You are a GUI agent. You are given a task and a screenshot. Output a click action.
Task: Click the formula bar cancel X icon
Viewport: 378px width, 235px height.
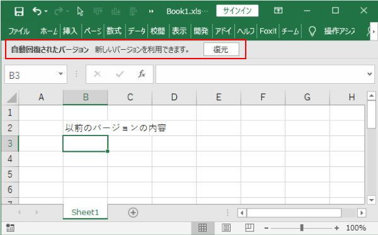[97, 74]
